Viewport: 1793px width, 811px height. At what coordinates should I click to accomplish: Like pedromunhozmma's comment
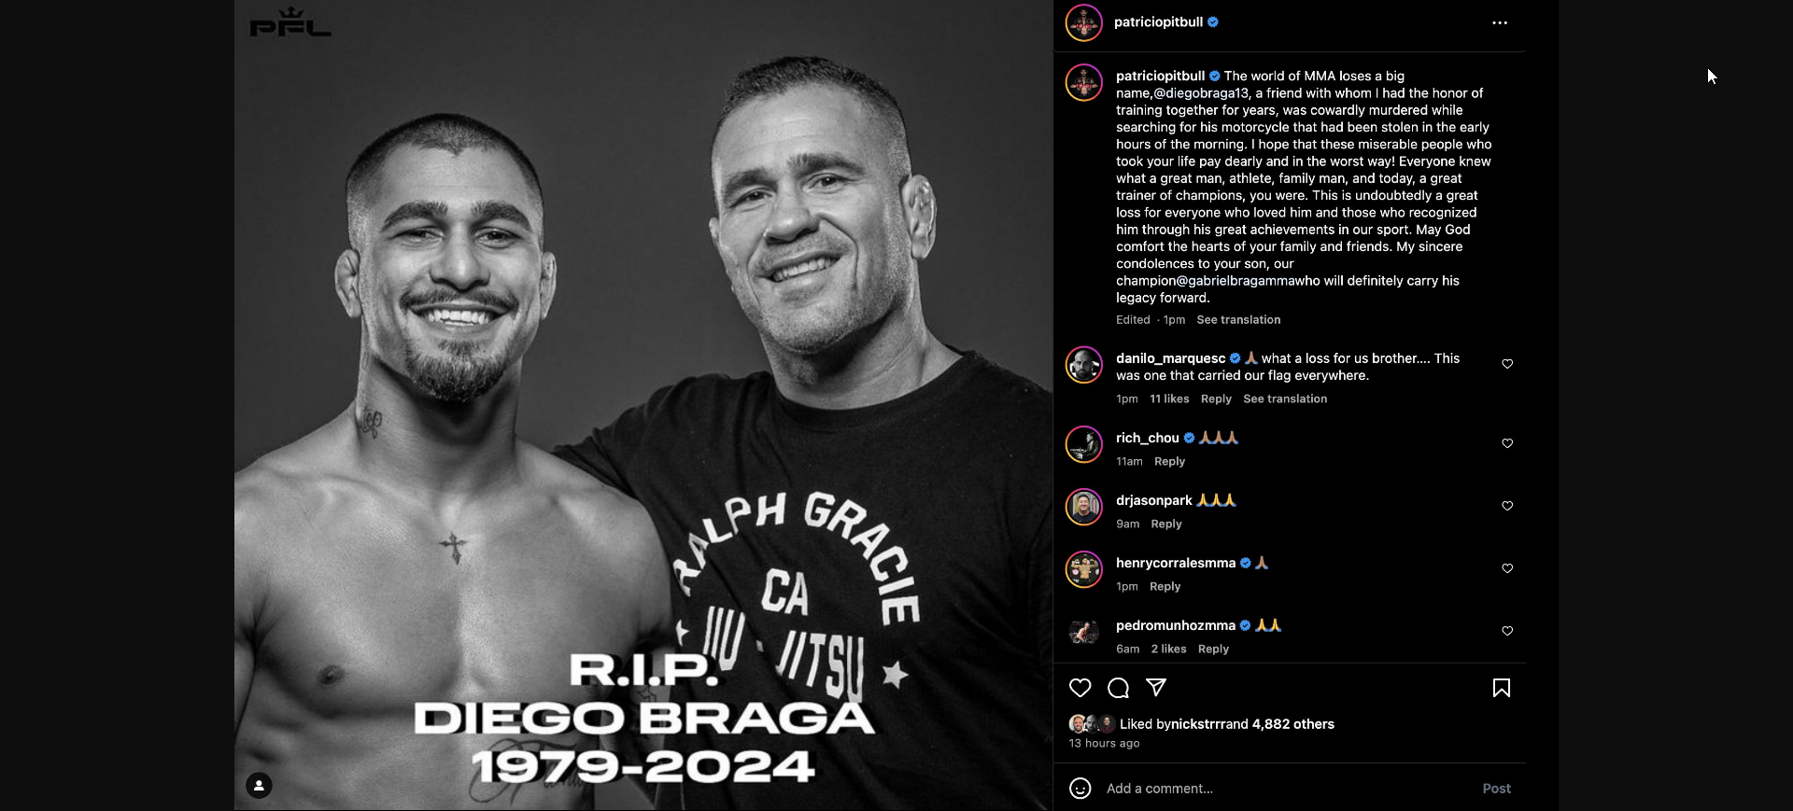[1507, 631]
